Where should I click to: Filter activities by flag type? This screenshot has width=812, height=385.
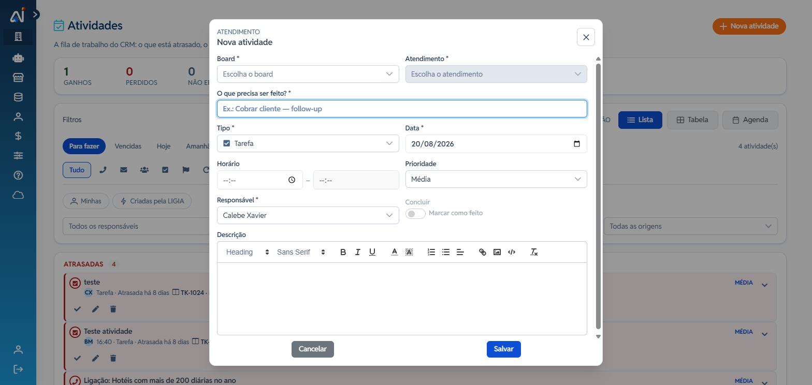coord(186,170)
